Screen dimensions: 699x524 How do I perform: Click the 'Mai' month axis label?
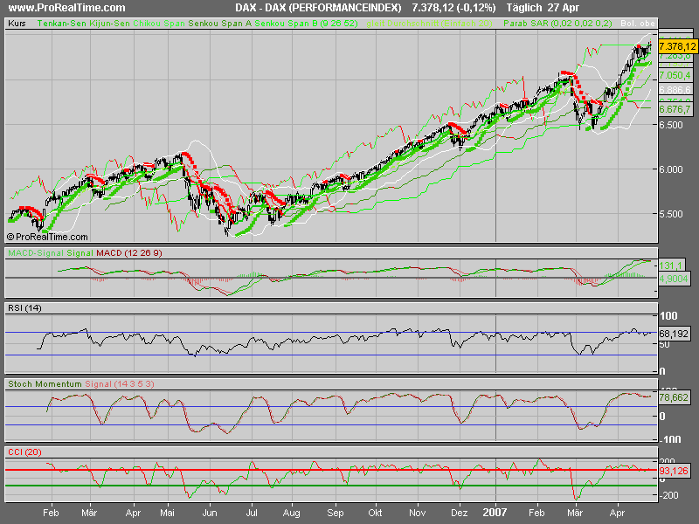[x=167, y=513]
